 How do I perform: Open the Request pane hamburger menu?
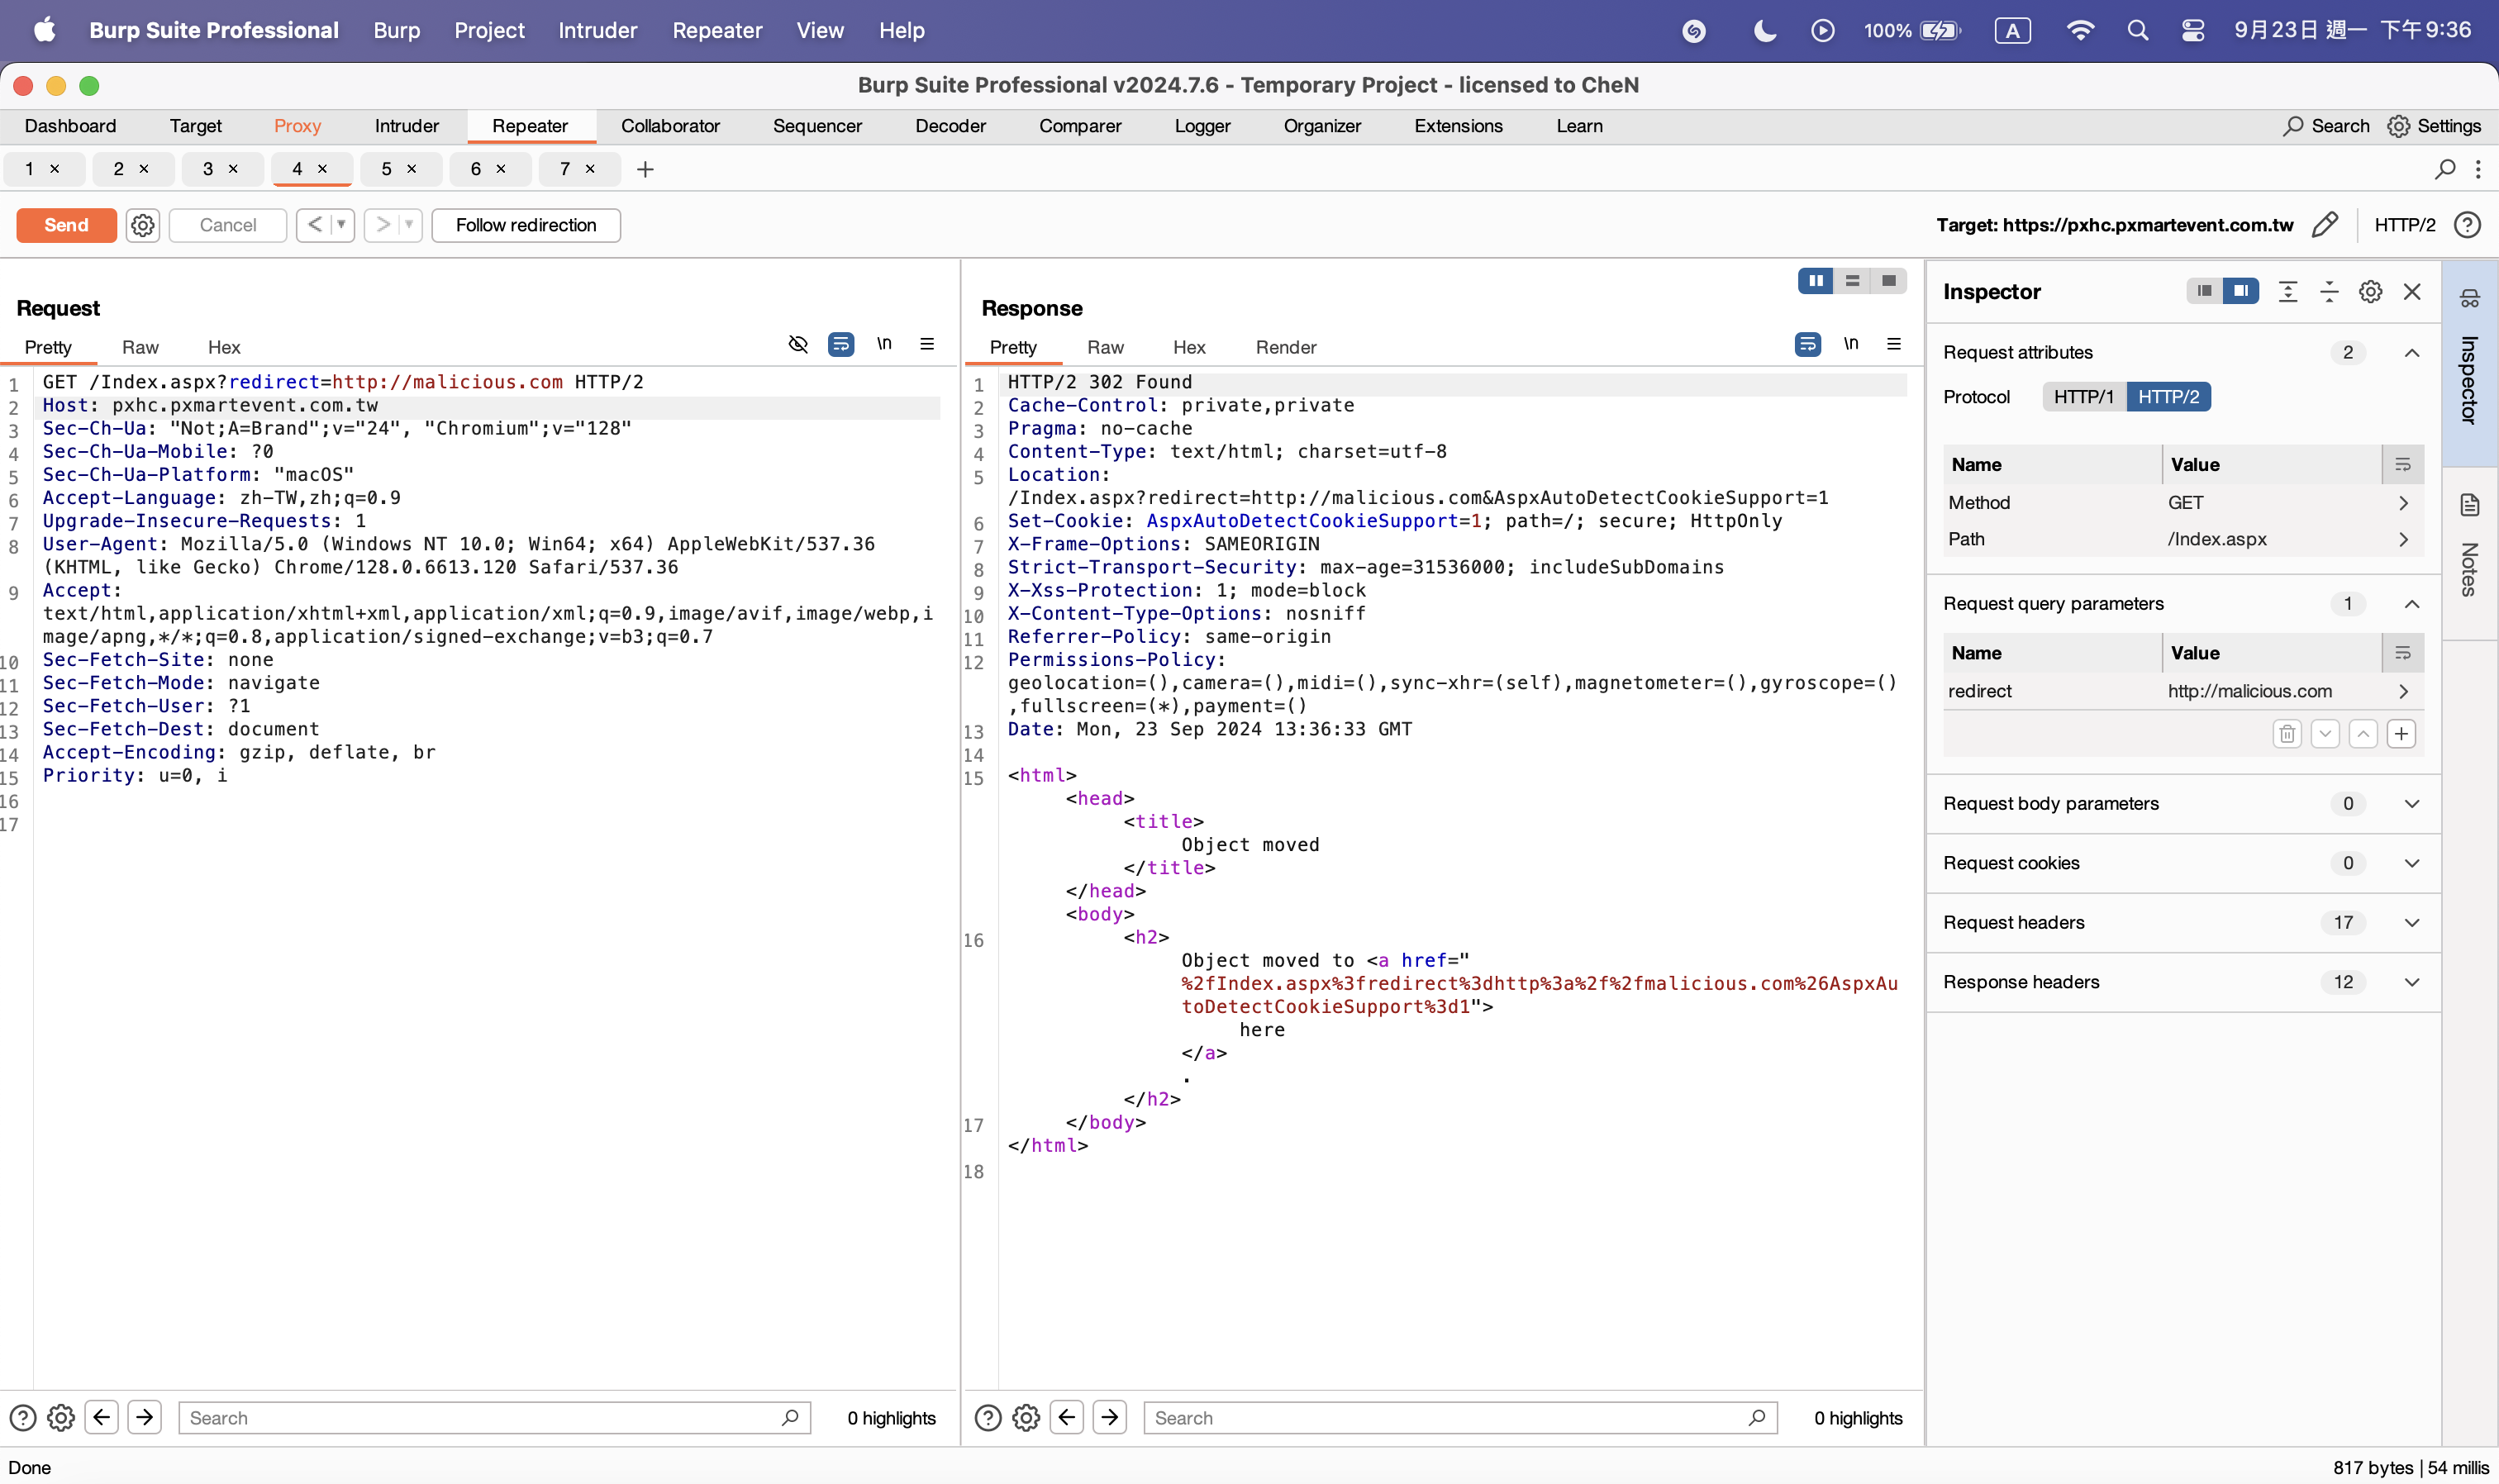point(927,344)
